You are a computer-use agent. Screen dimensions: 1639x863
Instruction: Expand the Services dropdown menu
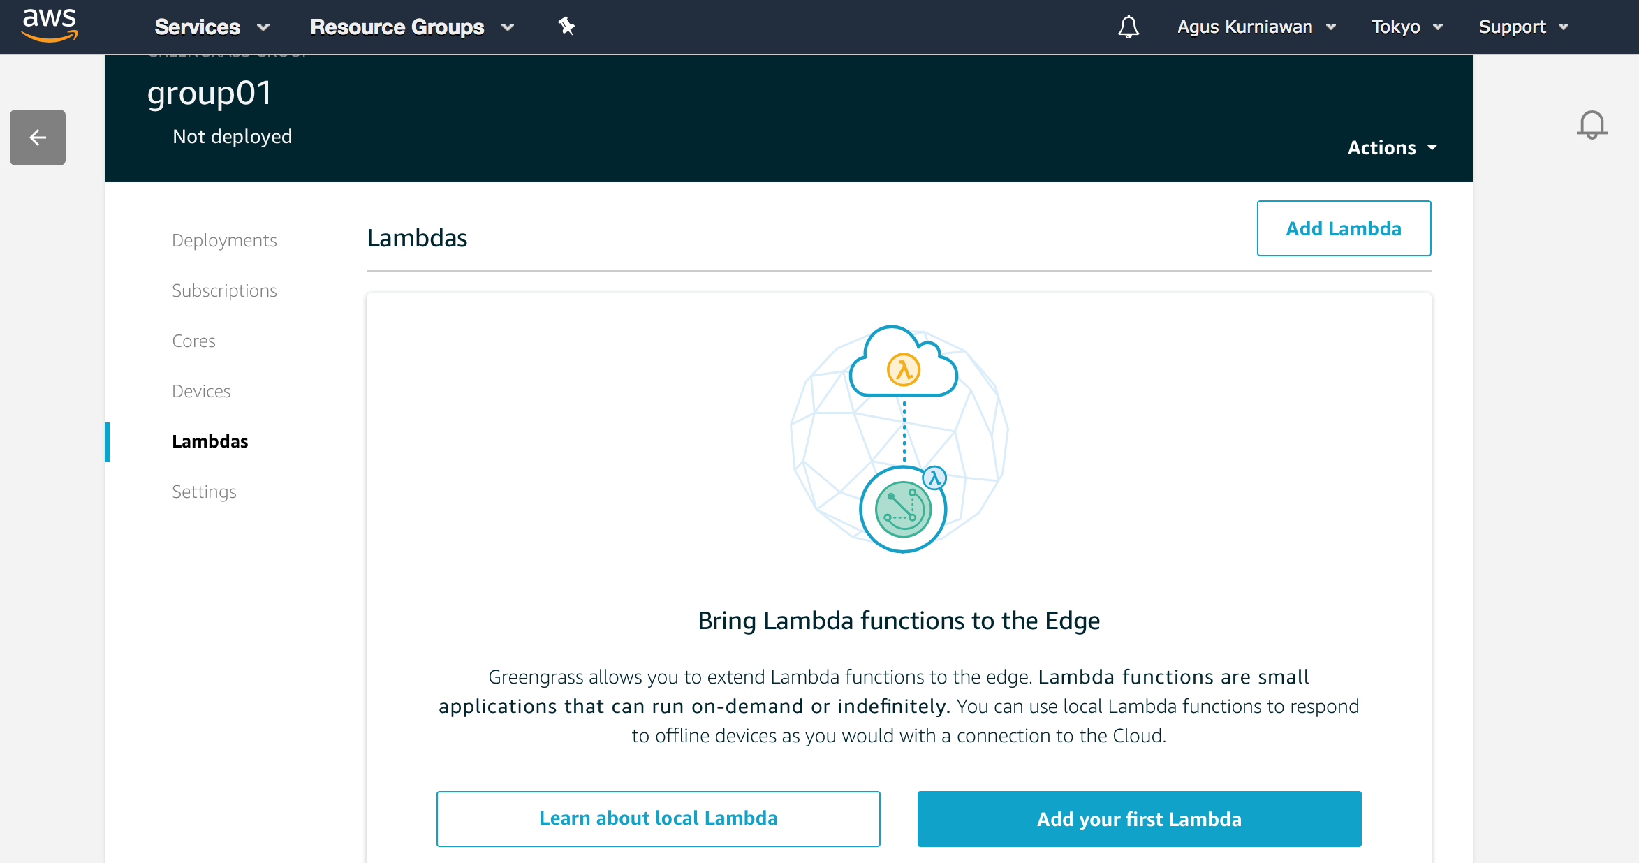(x=211, y=27)
